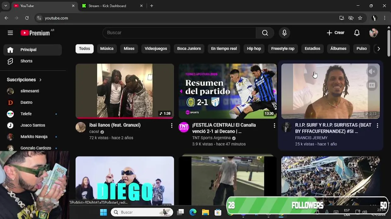
Task: Select the Álbumes filter chip
Action: 338,49
